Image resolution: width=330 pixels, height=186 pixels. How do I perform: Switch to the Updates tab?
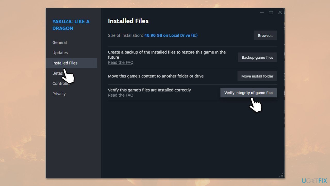[60, 53]
